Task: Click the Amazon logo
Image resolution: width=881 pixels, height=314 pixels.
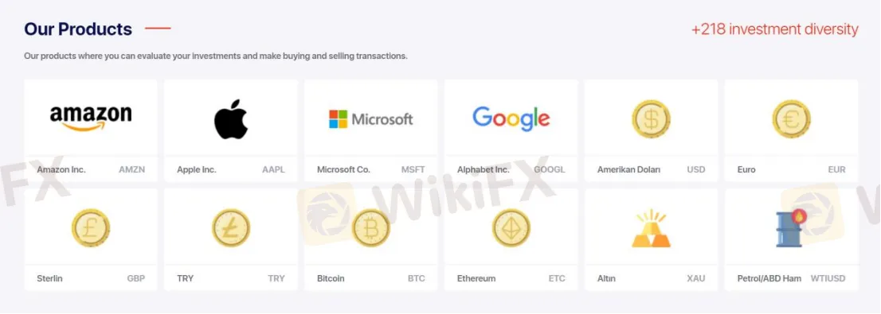Action: pos(91,118)
